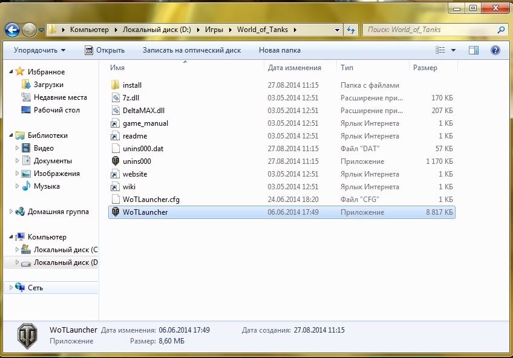
Task: Select the DeltaMAX.dll file icon
Action: pyautogui.click(x=115, y=111)
